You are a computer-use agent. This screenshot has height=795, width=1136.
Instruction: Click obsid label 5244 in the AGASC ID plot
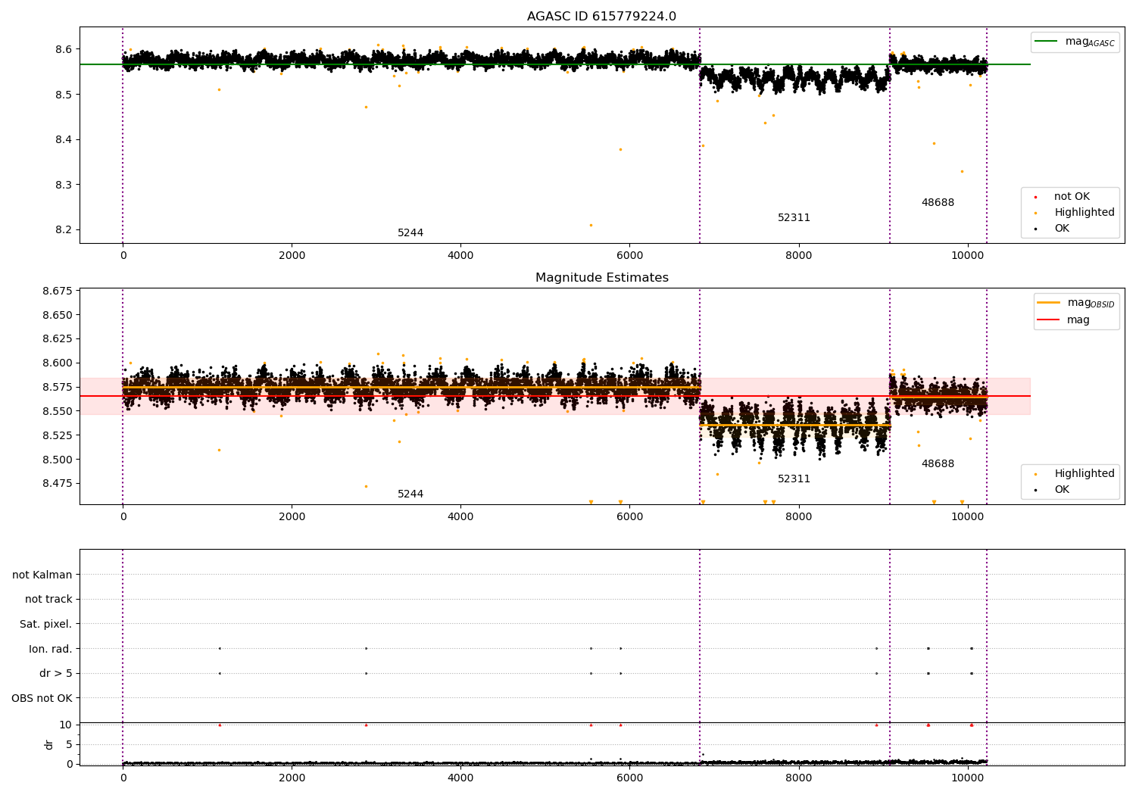410,233
